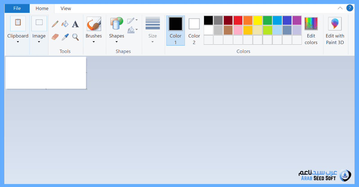Select the Pencil tool
The height and width of the screenshot is (187, 359).
tap(55, 24)
